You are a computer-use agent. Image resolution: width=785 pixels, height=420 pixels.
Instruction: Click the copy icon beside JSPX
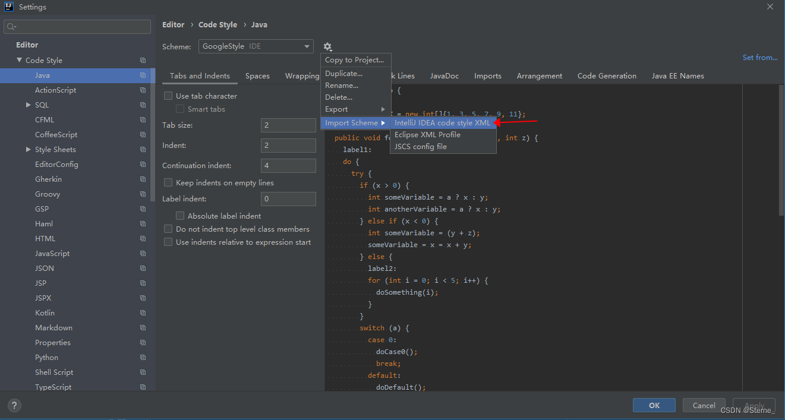(143, 298)
